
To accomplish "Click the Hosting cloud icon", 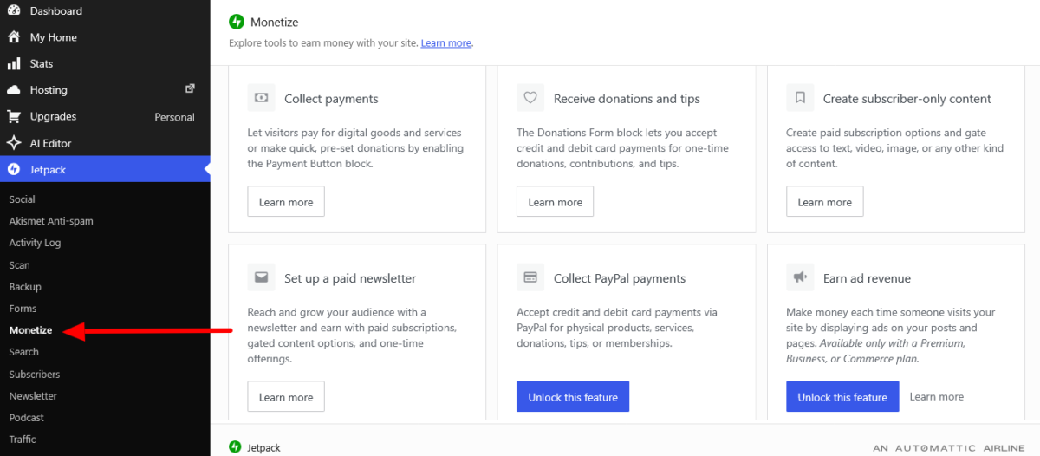I will click(14, 90).
